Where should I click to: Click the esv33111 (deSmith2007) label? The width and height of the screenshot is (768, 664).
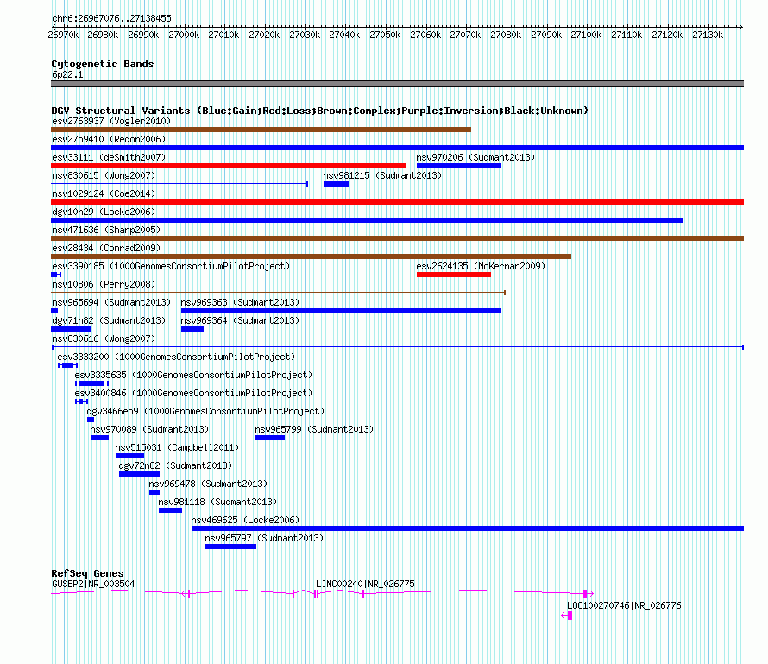[109, 157]
